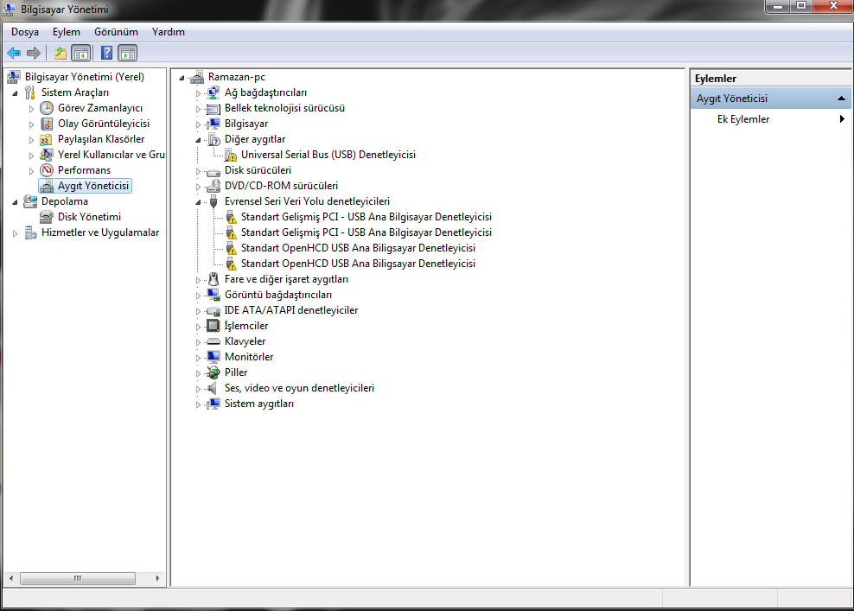Select Bilgisayar Yönetimi (Yerel) root

(85, 77)
